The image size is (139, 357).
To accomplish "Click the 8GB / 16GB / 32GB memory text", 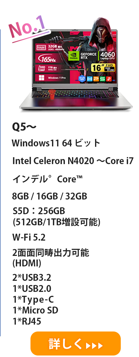I will click(x=50, y=196).
